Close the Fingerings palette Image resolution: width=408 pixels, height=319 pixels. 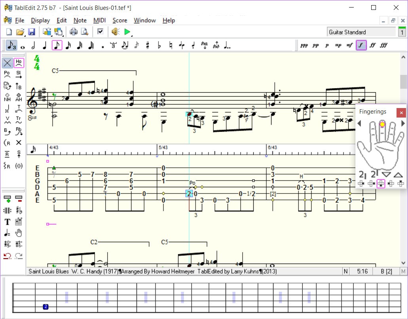(x=401, y=113)
